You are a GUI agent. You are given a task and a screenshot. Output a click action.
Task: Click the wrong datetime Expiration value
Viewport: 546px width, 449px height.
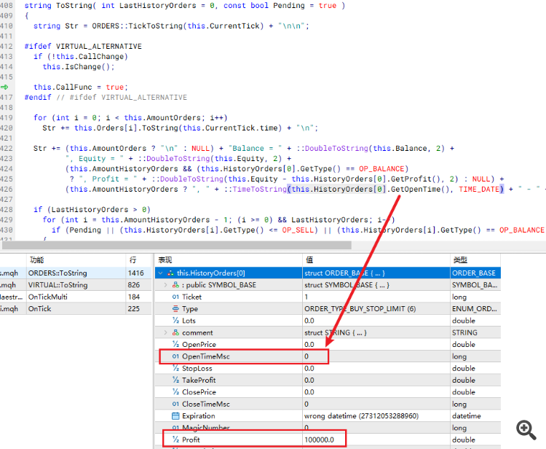[361, 416]
